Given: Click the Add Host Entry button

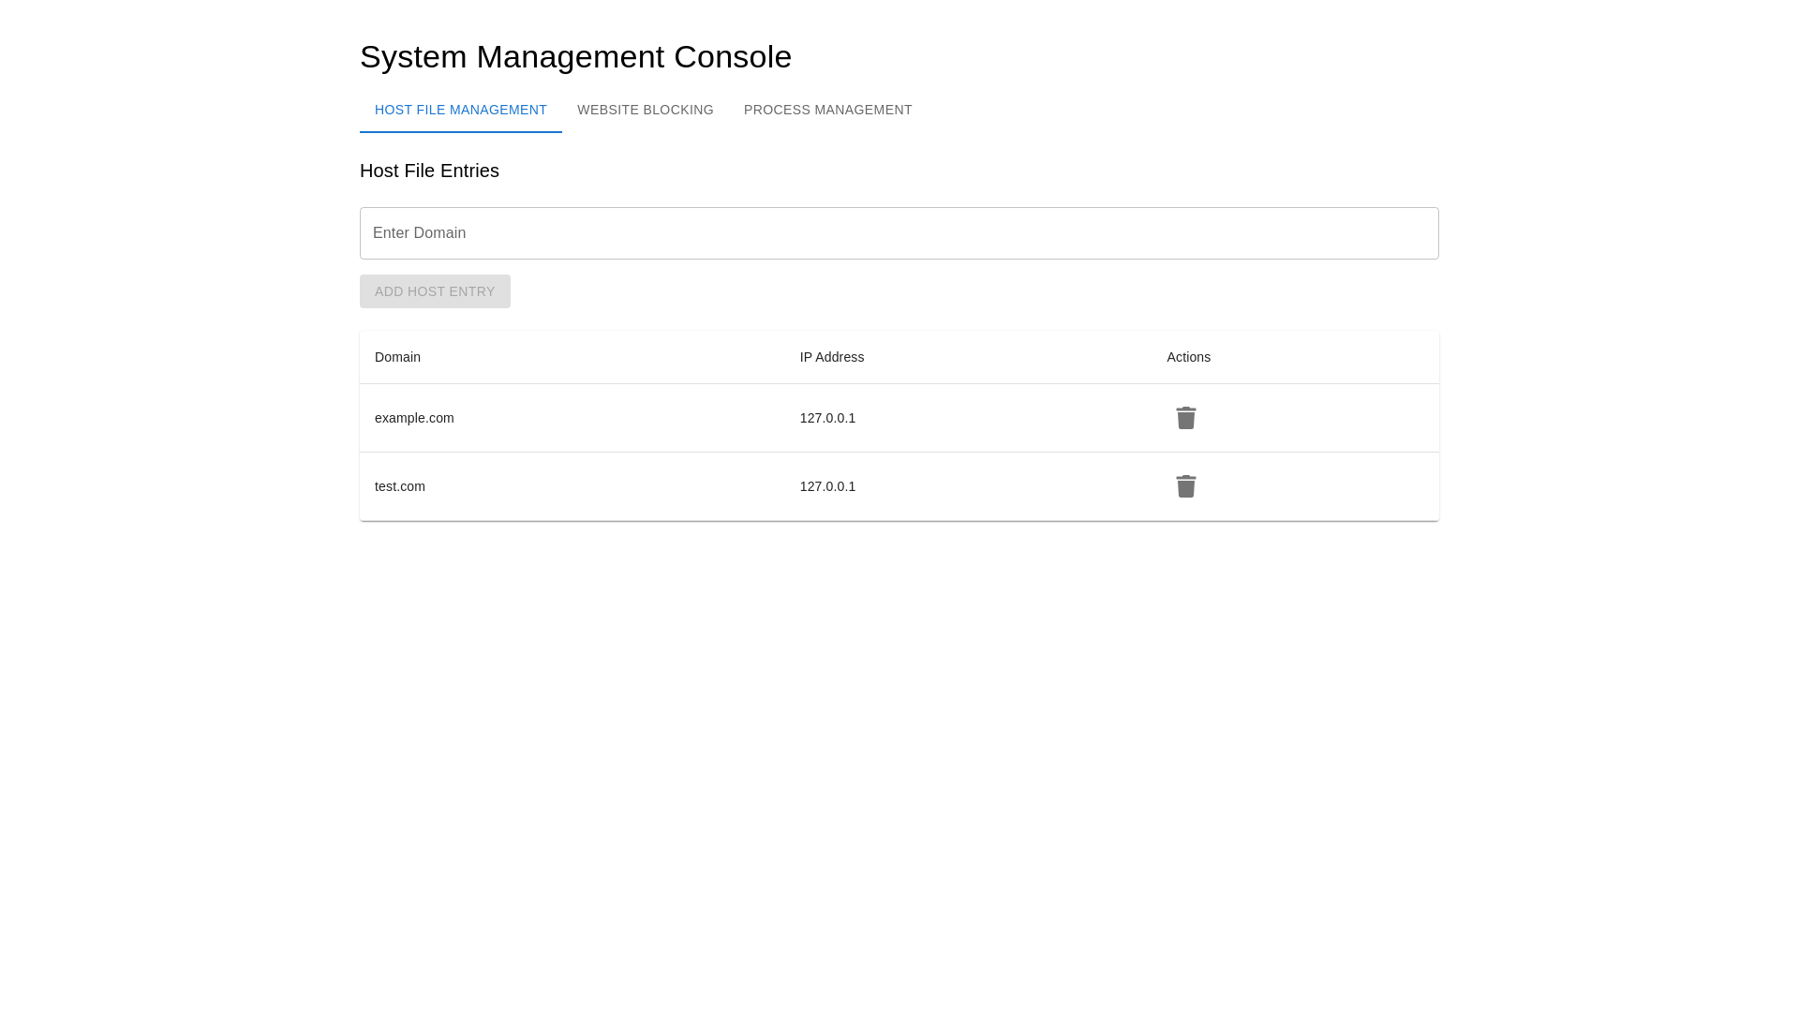Looking at the screenshot, I should click(x=435, y=291).
